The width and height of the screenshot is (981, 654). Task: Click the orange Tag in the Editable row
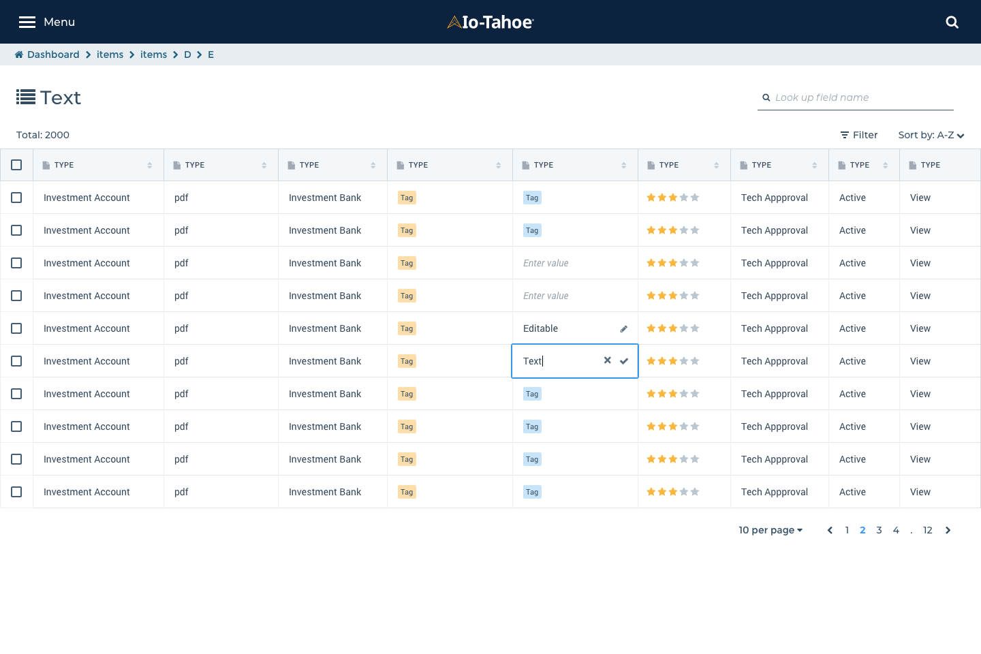(x=407, y=328)
